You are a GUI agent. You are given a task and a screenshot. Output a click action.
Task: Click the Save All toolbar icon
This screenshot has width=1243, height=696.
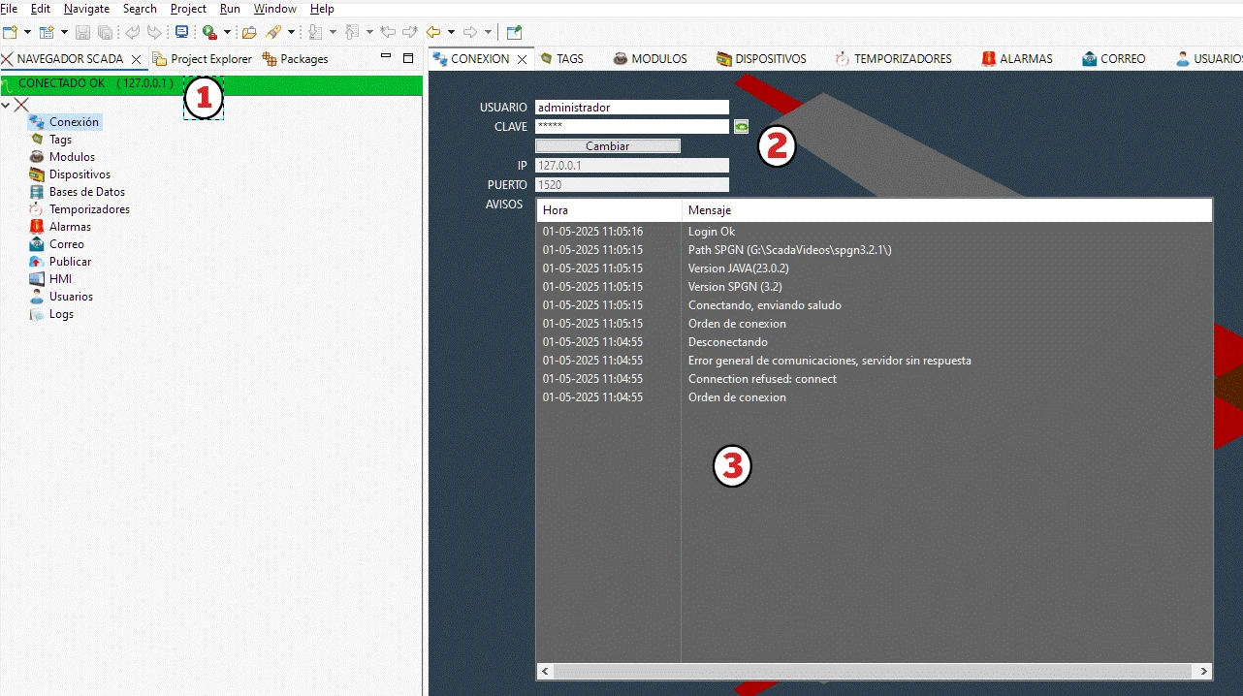coord(105,31)
